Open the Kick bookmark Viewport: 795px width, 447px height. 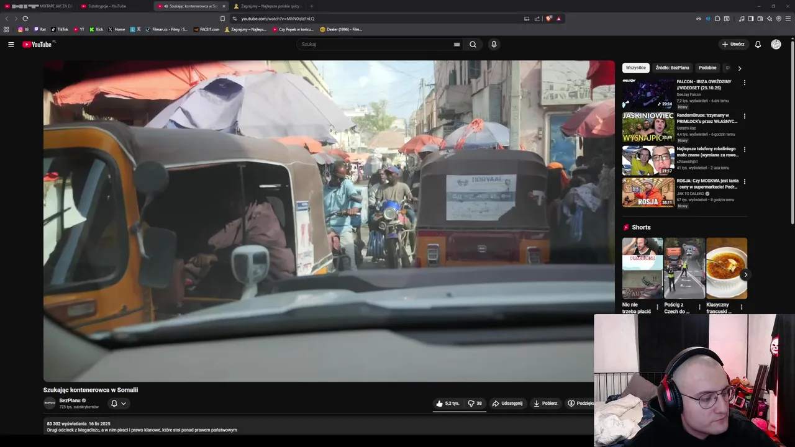[x=96, y=29]
